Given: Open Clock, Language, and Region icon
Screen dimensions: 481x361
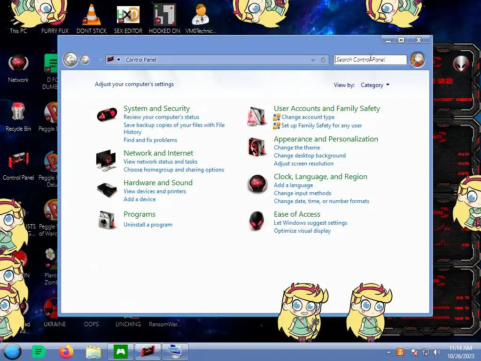Looking at the screenshot, I should 257,184.
